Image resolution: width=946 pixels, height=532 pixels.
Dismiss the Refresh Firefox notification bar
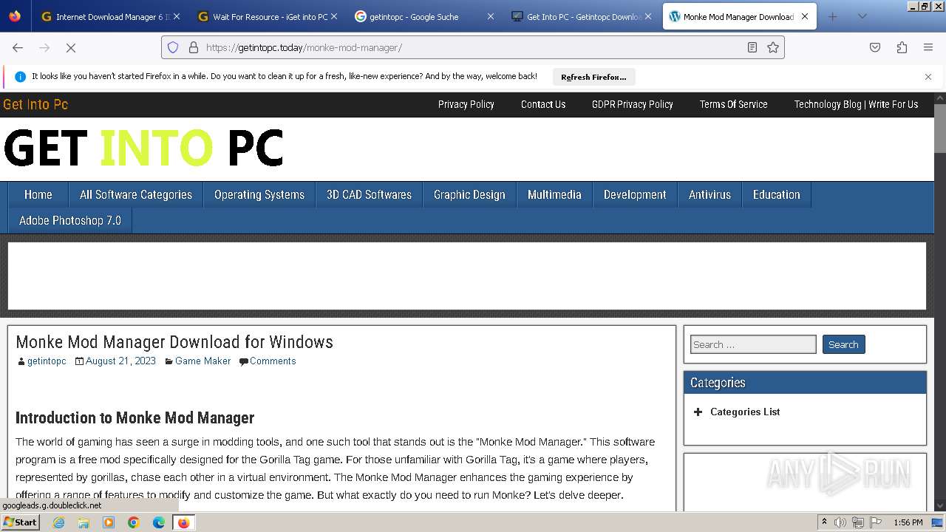928,77
